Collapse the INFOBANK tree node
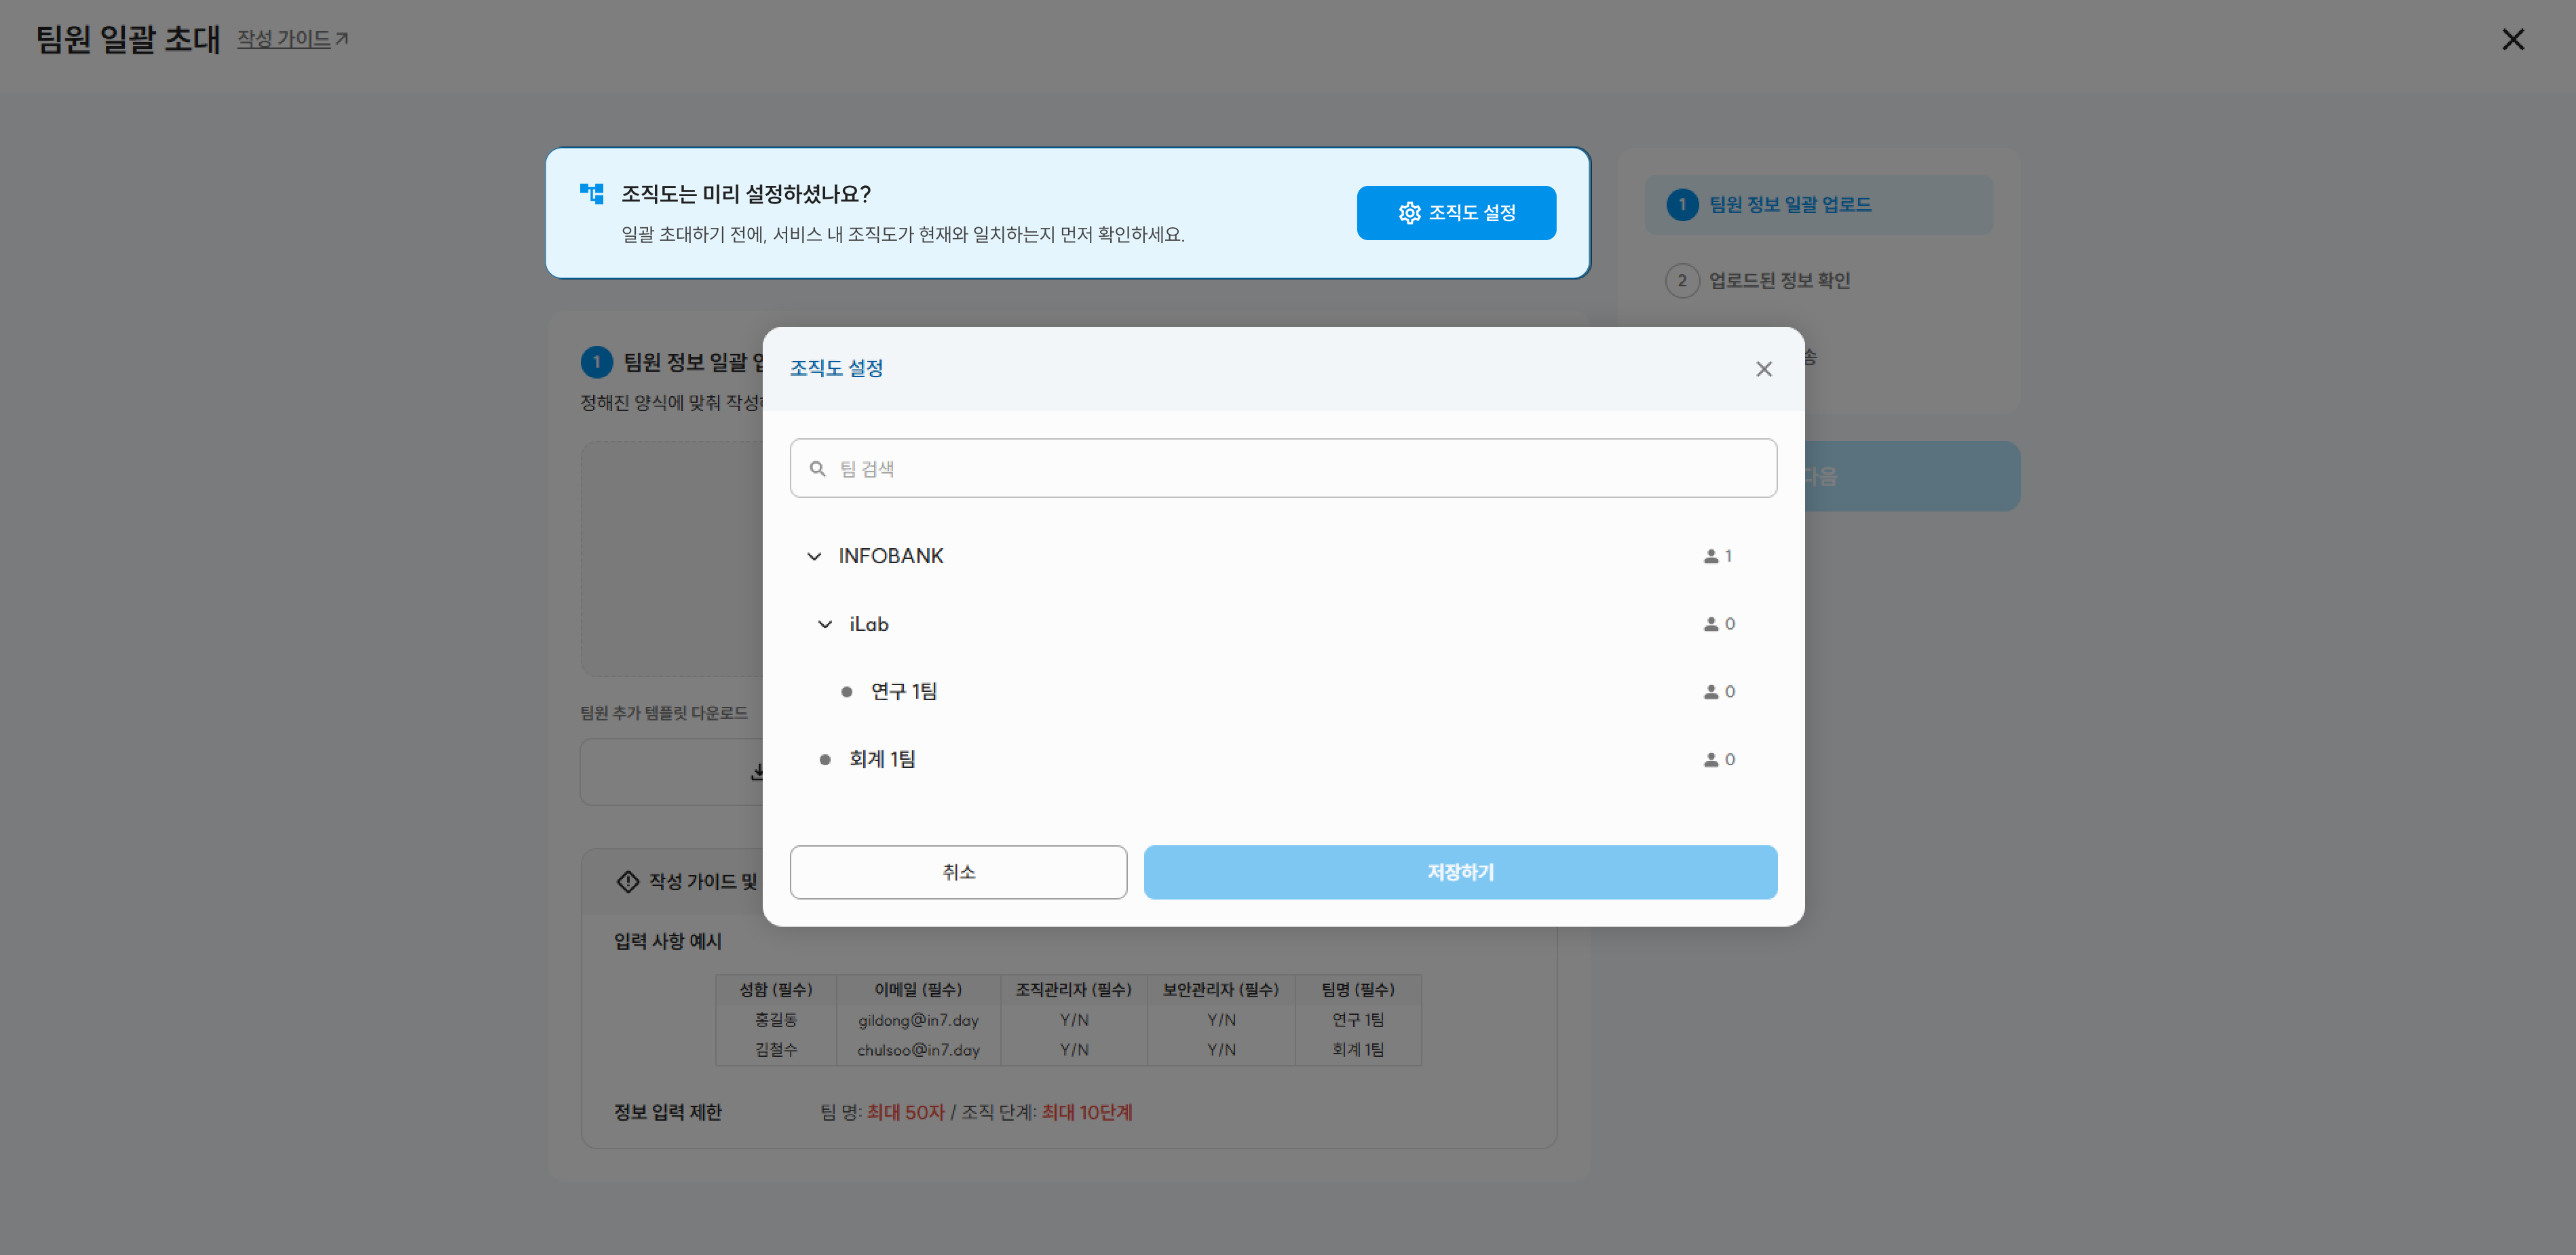Viewport: 2576px width, 1255px height. [x=814, y=556]
